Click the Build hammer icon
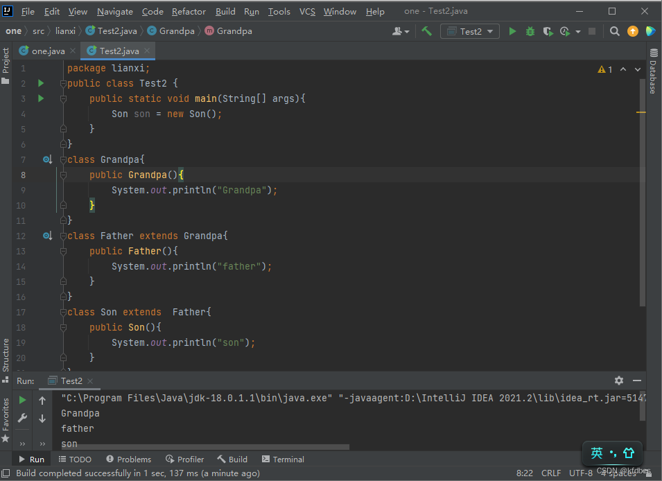Image resolution: width=662 pixels, height=481 pixels. pos(427,31)
